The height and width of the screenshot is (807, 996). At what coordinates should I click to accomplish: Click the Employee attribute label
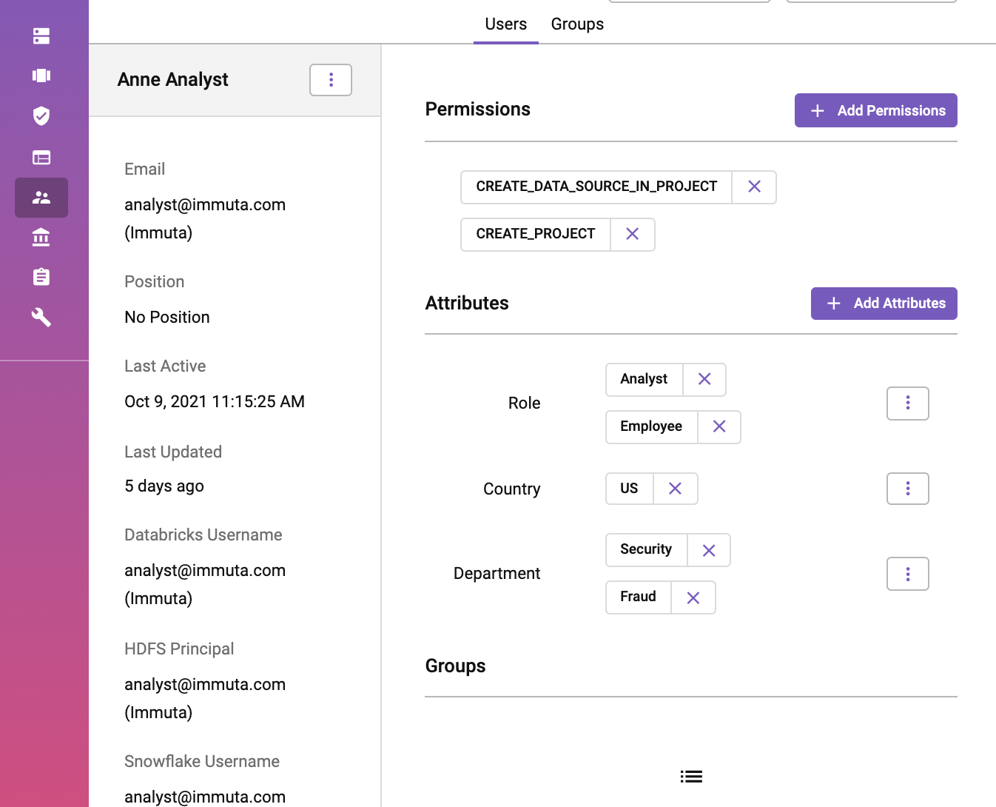pyautogui.click(x=651, y=426)
